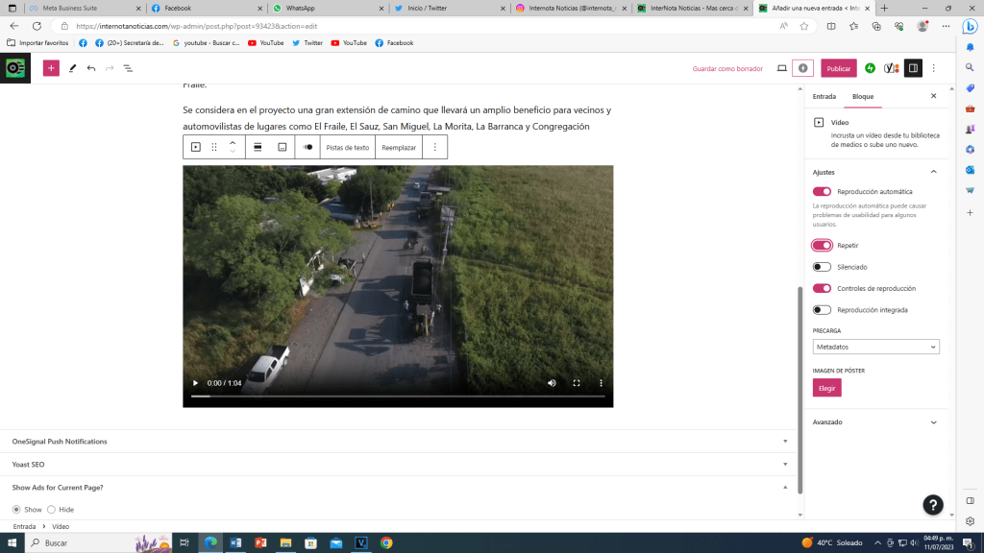Screen dimensions: 984x553
Task: Expand the Yoast SEO panel
Action: 399,464
